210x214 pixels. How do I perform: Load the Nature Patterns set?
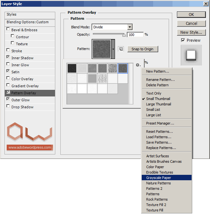coord(166,183)
